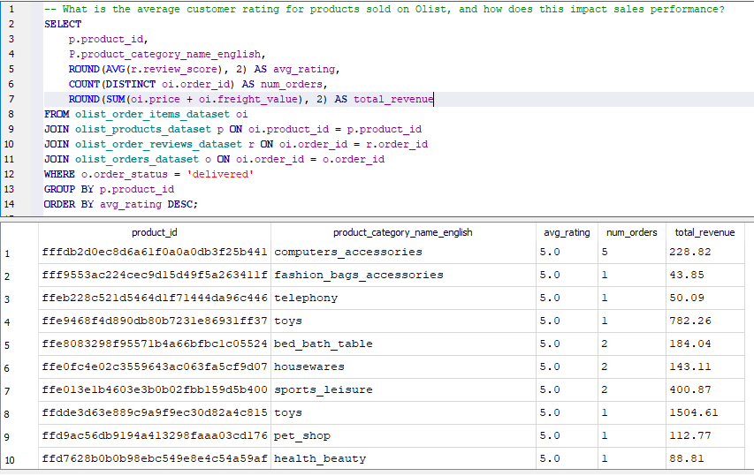
Task: Select product id ffe9468f4d890db80b7231e86931ff37 cell
Action: (155, 321)
